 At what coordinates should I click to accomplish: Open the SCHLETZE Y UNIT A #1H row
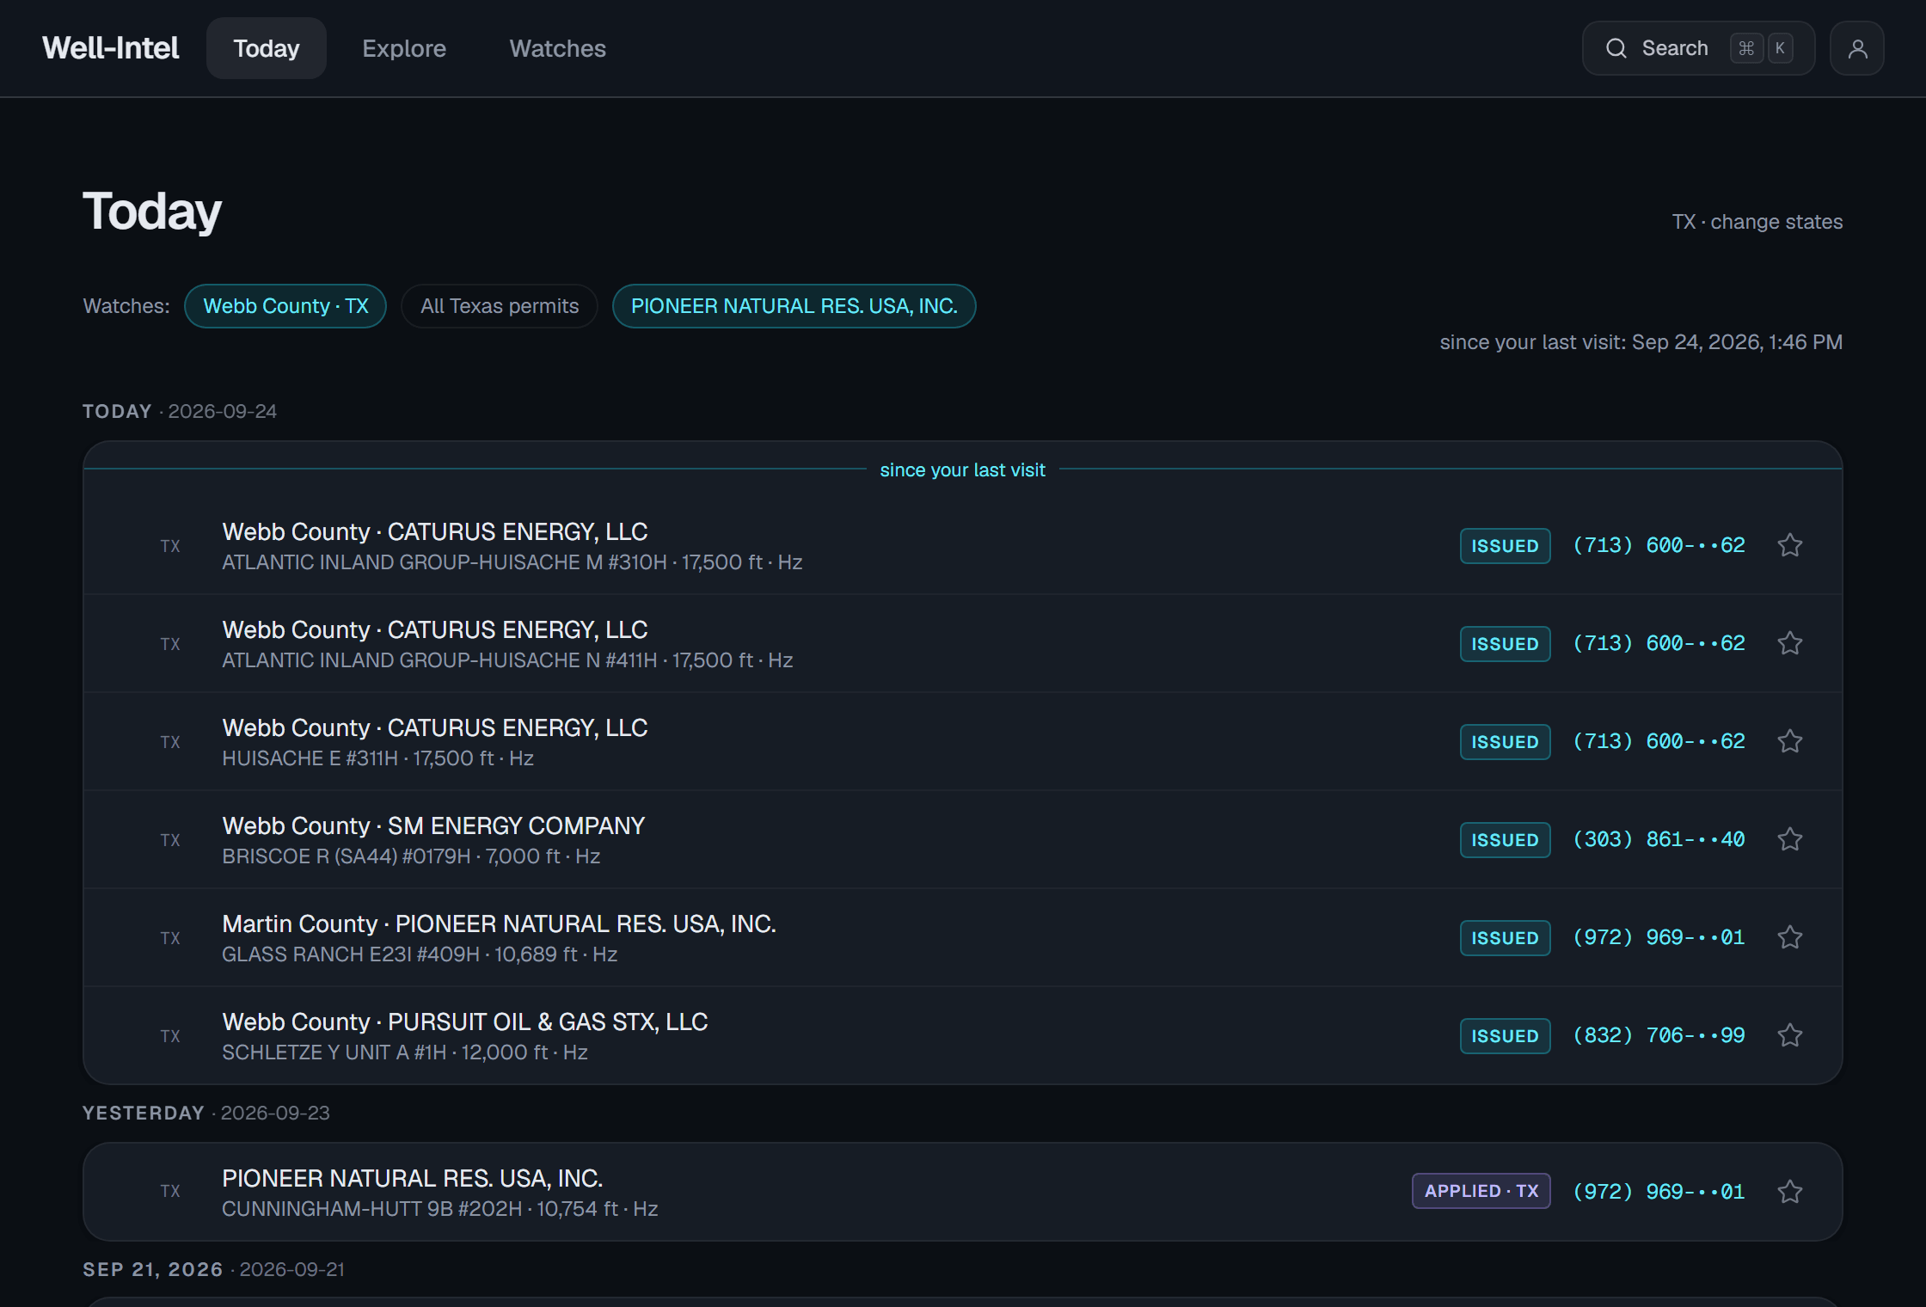coord(963,1035)
